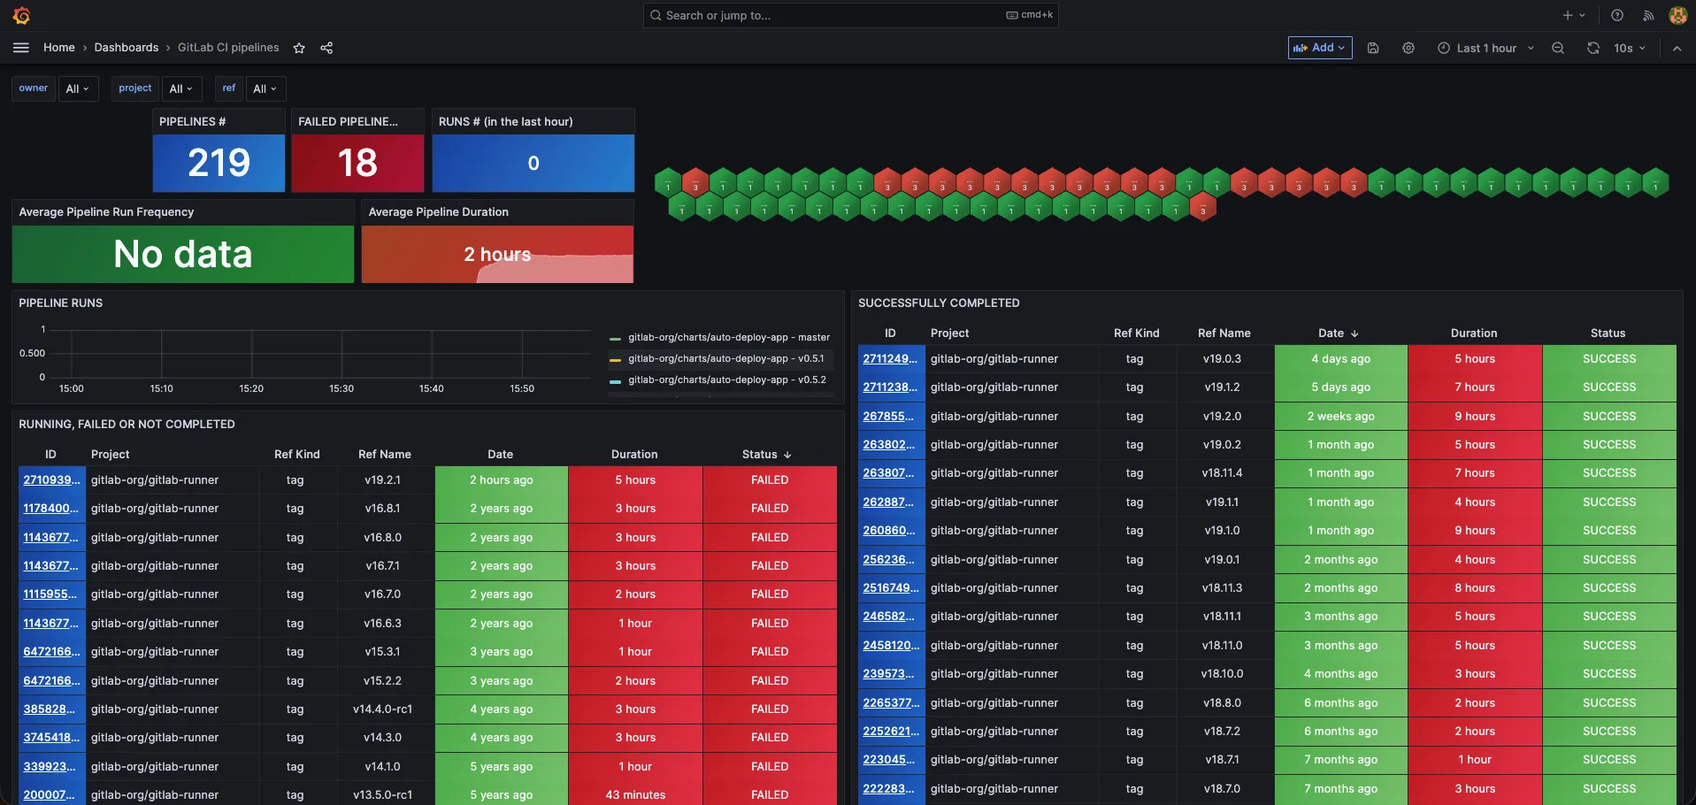1696x805 pixels.
Task: Toggle auto-deploy-app v0.5.2 legend series
Action: [x=727, y=379]
